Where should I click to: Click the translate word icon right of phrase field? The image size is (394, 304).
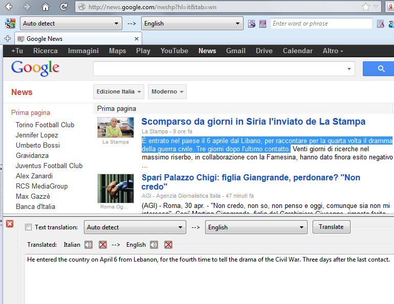point(380,24)
